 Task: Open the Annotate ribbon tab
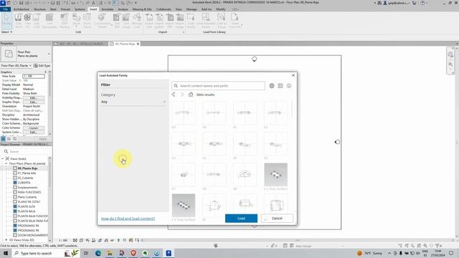click(108, 9)
